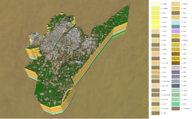Choose the pale lavender brick-pattern legend swatch
Screen dimensions: 192x119
pyautogui.click(x=176, y=67)
